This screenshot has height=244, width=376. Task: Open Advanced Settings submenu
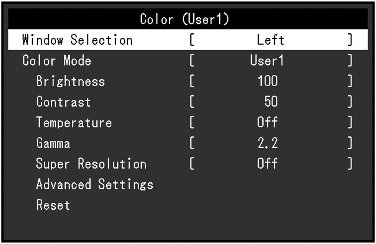[95, 184]
